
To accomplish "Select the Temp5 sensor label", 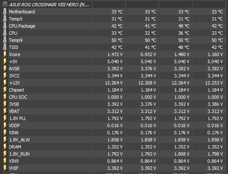I will (x=16, y=19).
